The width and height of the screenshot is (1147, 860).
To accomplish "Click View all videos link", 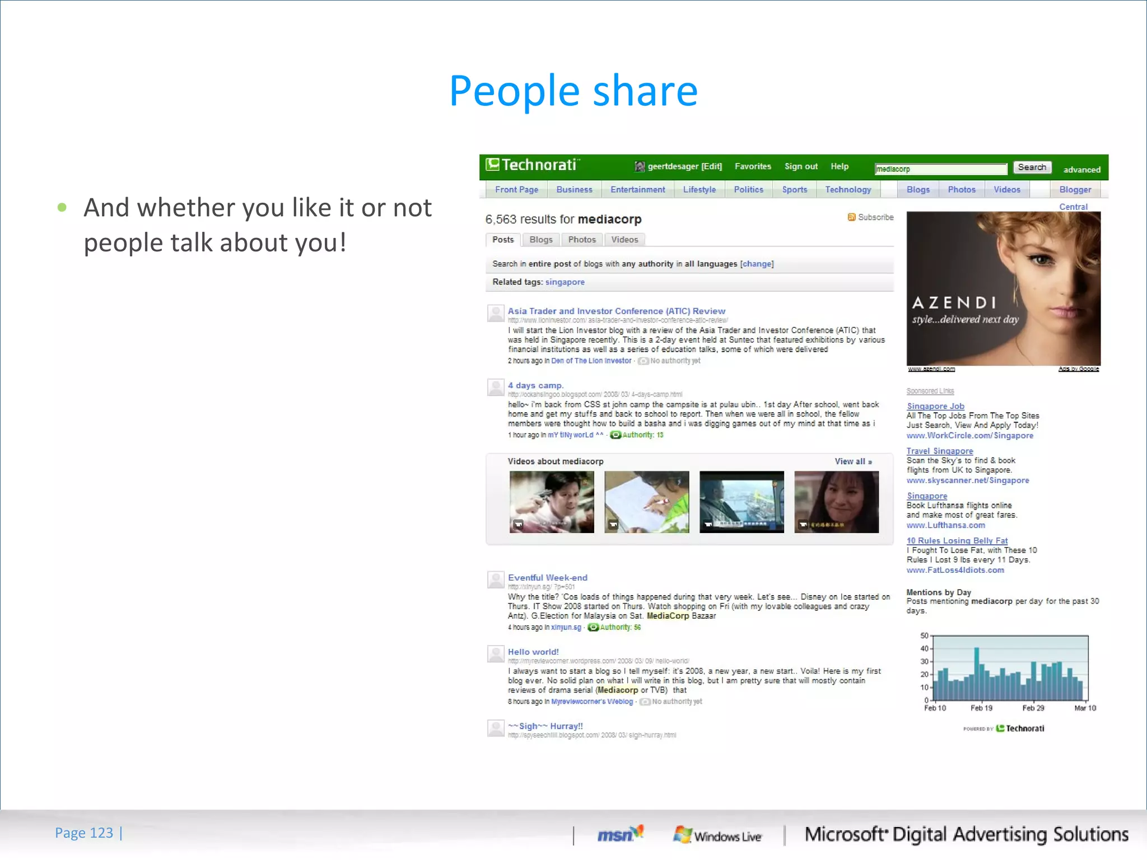I will pyautogui.click(x=853, y=461).
